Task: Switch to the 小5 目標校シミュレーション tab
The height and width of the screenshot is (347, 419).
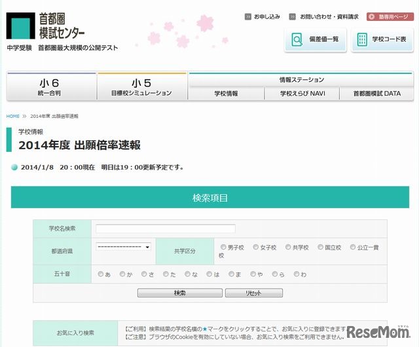Action: (x=142, y=86)
